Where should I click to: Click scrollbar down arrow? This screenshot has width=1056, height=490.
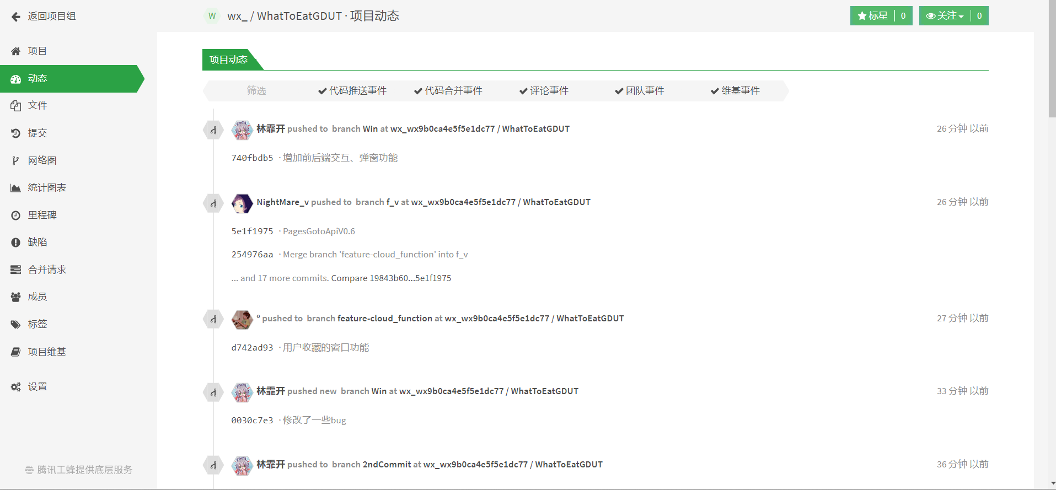coord(1052,483)
